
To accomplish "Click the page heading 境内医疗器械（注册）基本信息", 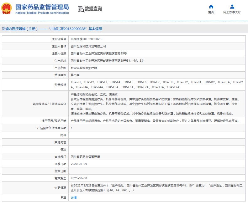I will [x=54, y=29].
